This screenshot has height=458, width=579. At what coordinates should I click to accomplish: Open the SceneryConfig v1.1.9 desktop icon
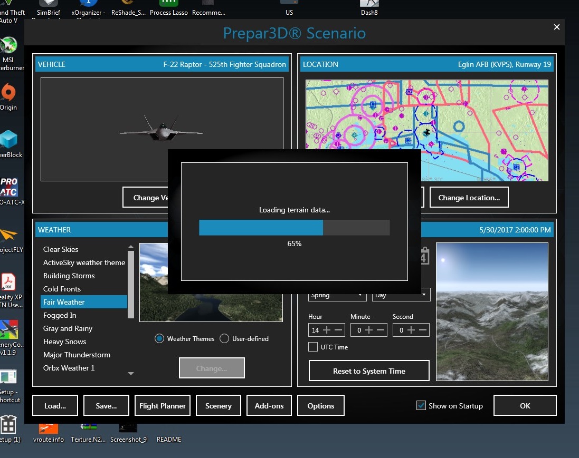pos(11,338)
